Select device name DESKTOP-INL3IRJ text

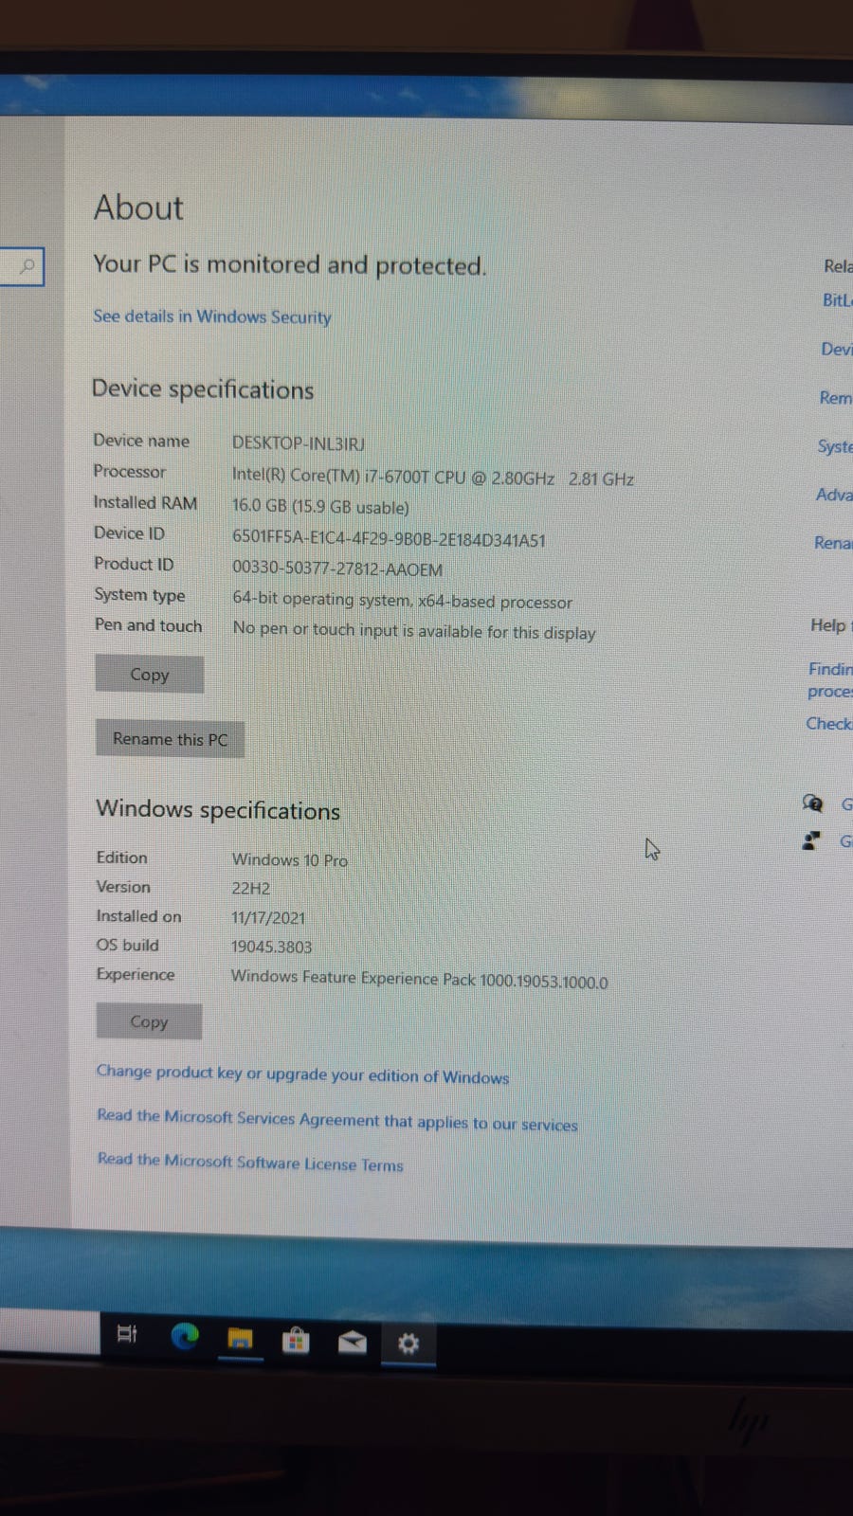(299, 443)
